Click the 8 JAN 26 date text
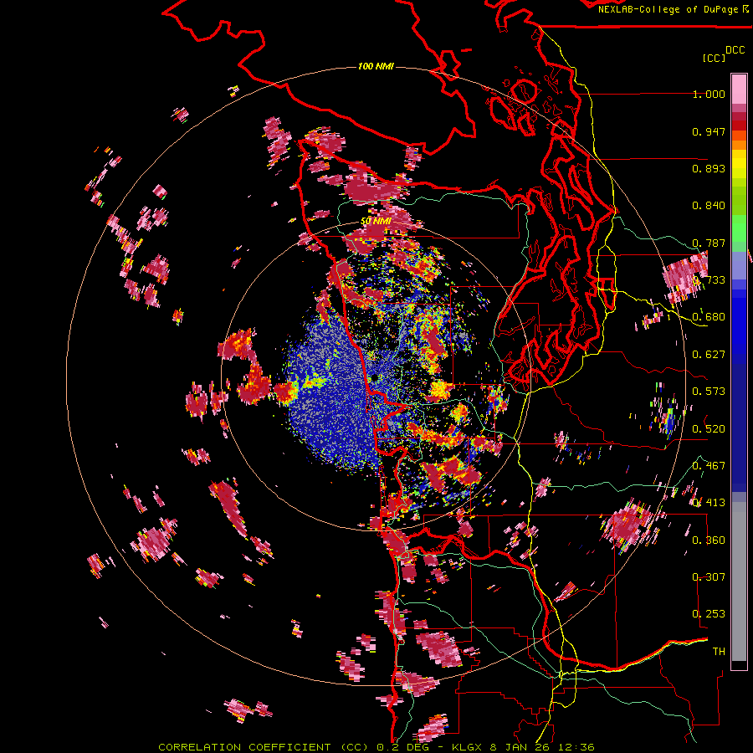This screenshot has width=753, height=753. pos(520,747)
